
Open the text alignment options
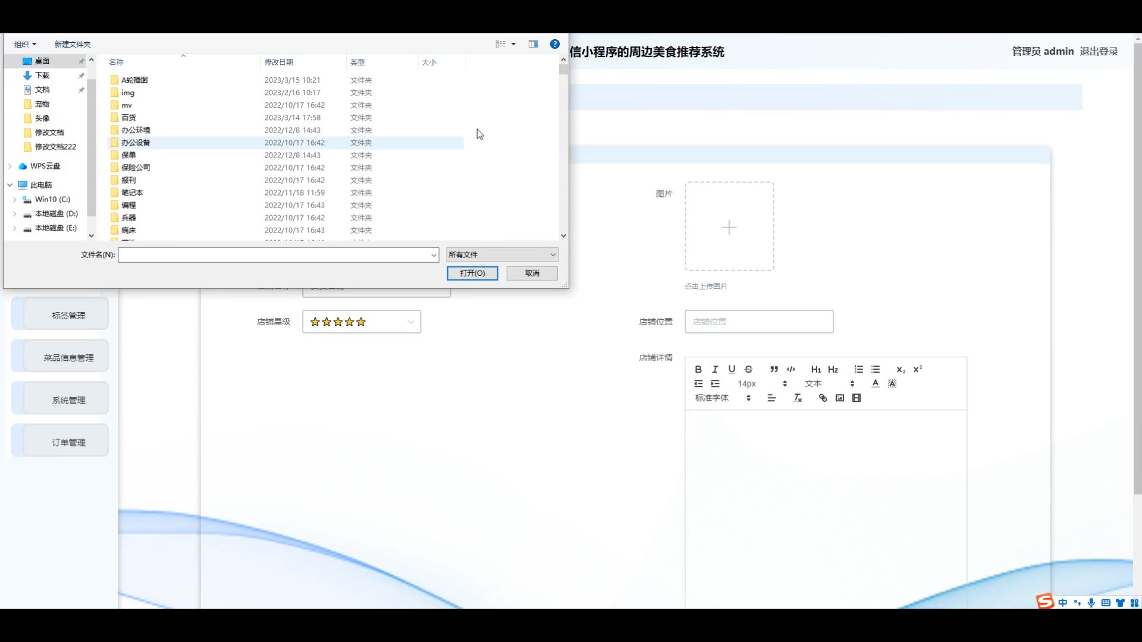pyautogui.click(x=771, y=398)
